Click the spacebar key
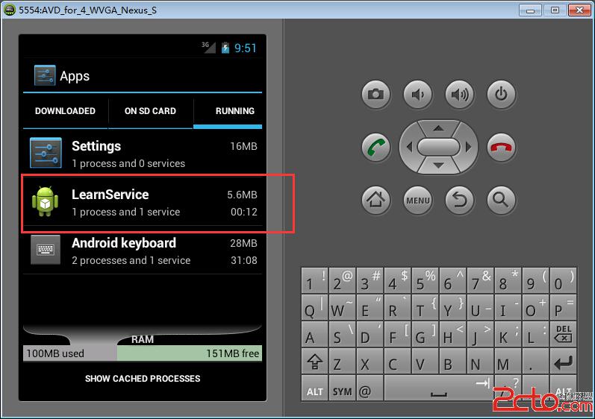Viewport: 595px width, 419px height. [439, 388]
